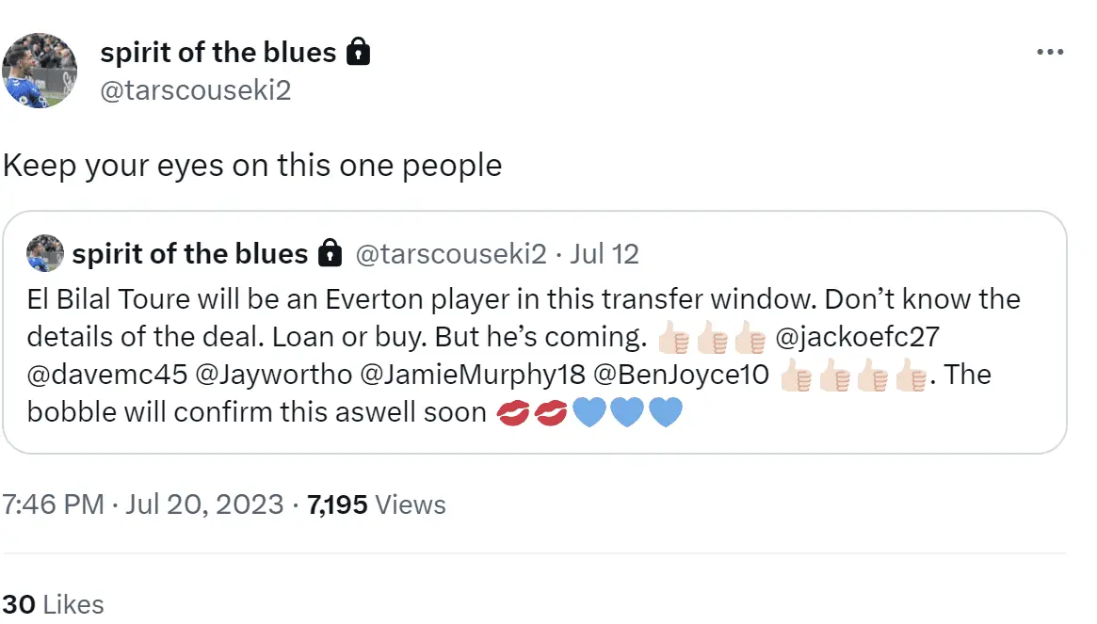Click the 7:46 PM · Jul 20, 2023 timestamp
Image resolution: width=1097 pixels, height=624 pixels.
pyautogui.click(x=142, y=504)
